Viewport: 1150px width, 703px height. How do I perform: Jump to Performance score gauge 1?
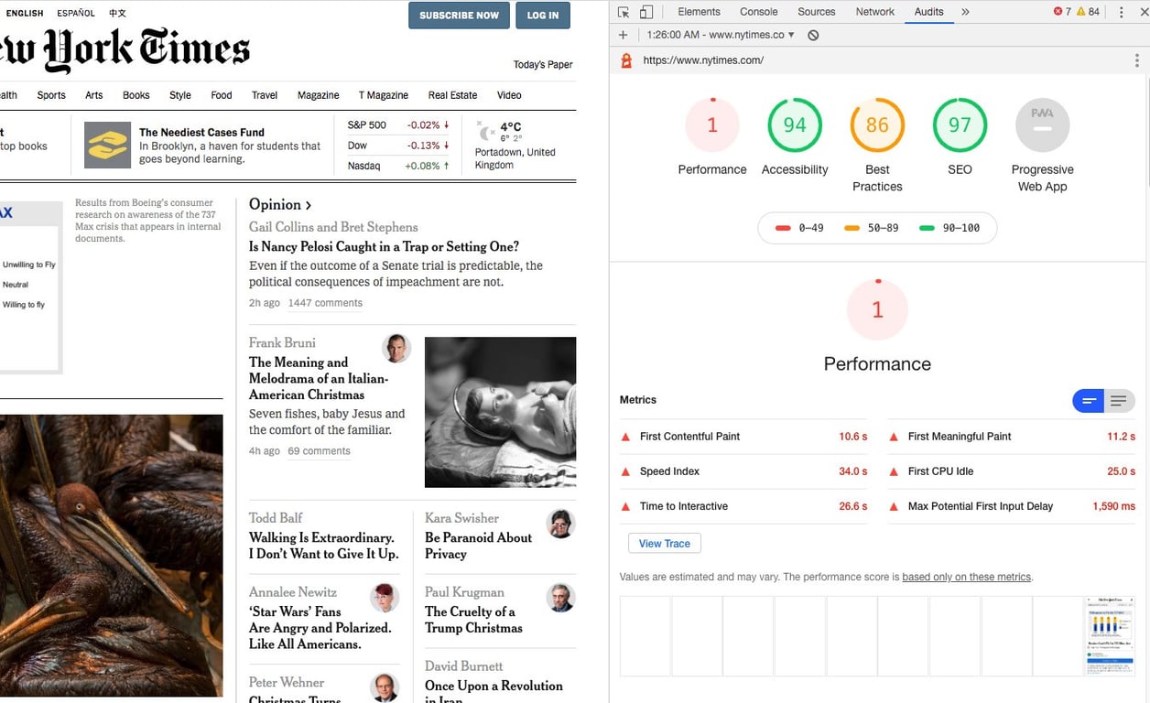712,124
